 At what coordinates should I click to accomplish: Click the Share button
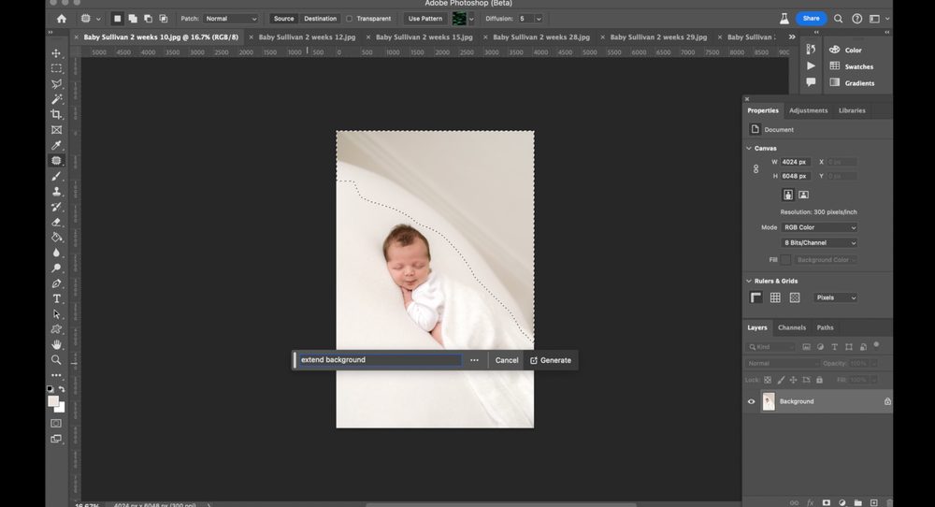[x=811, y=19]
